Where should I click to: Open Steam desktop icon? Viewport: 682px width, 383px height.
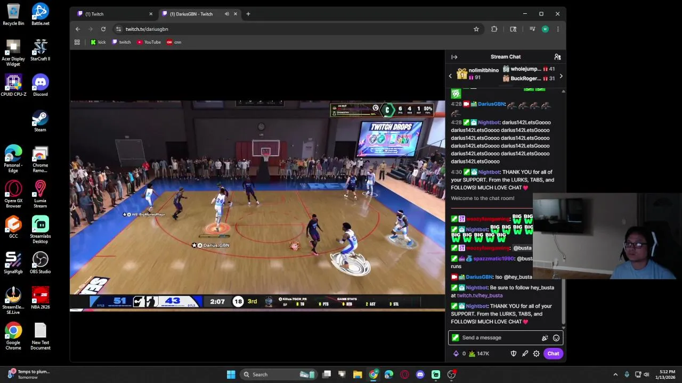tap(40, 120)
